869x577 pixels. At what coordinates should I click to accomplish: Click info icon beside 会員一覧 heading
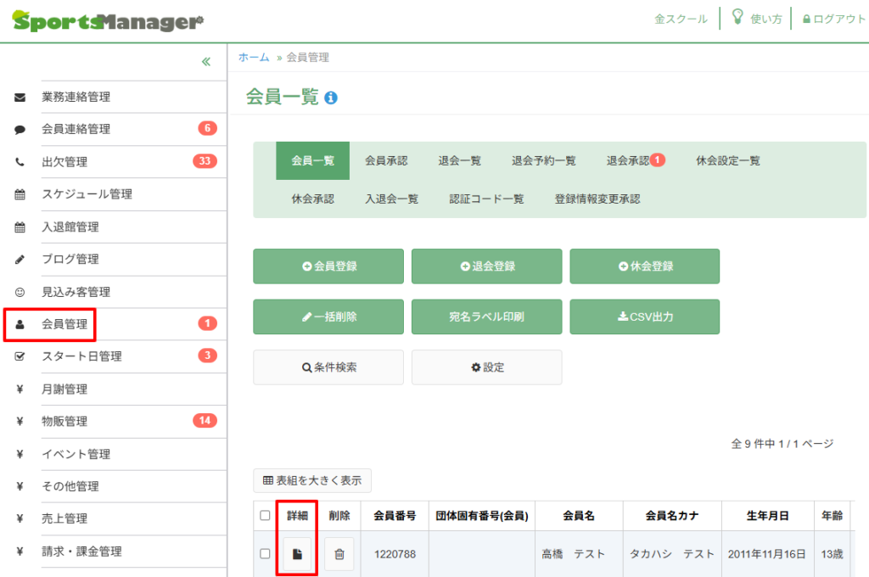click(x=331, y=98)
